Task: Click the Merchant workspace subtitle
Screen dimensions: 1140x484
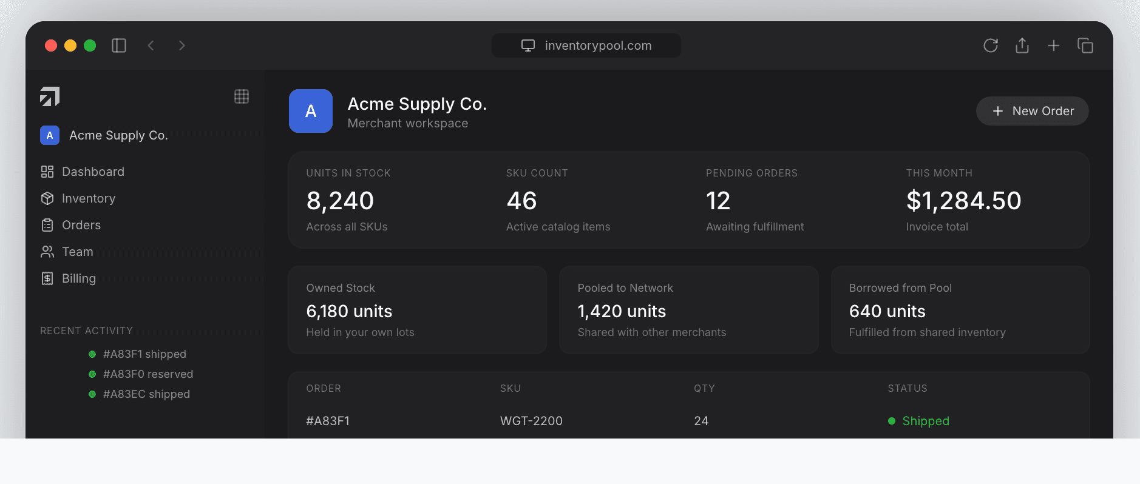Action: pyautogui.click(x=408, y=123)
